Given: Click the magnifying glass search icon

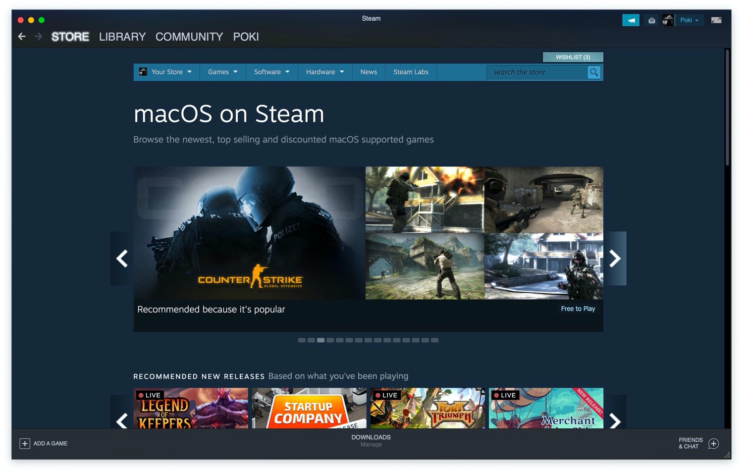Looking at the screenshot, I should point(593,72).
